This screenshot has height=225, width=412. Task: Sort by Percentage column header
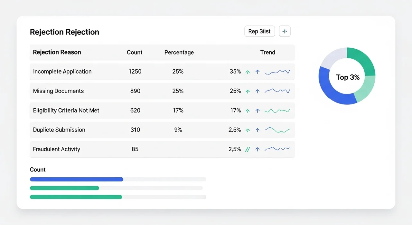179,52
